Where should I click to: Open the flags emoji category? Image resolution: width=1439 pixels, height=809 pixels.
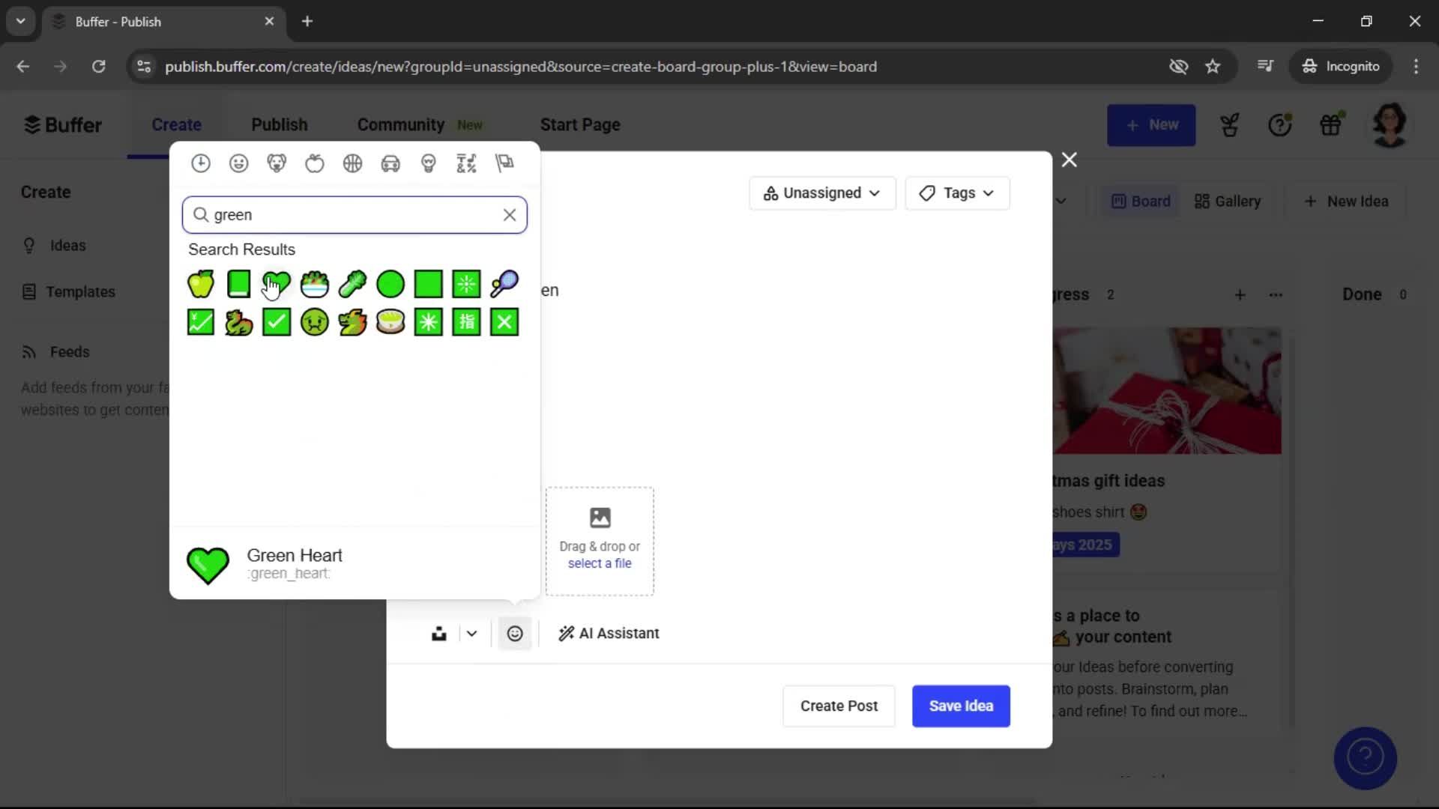pos(504,163)
